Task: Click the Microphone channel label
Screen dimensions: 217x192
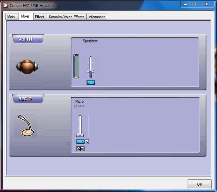Action: [x=79, y=103]
